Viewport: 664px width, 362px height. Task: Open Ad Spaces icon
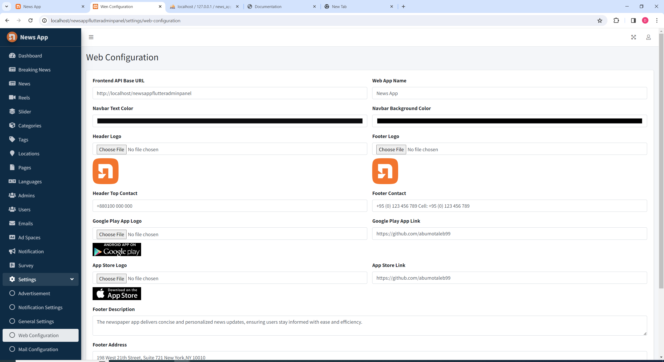click(12, 237)
